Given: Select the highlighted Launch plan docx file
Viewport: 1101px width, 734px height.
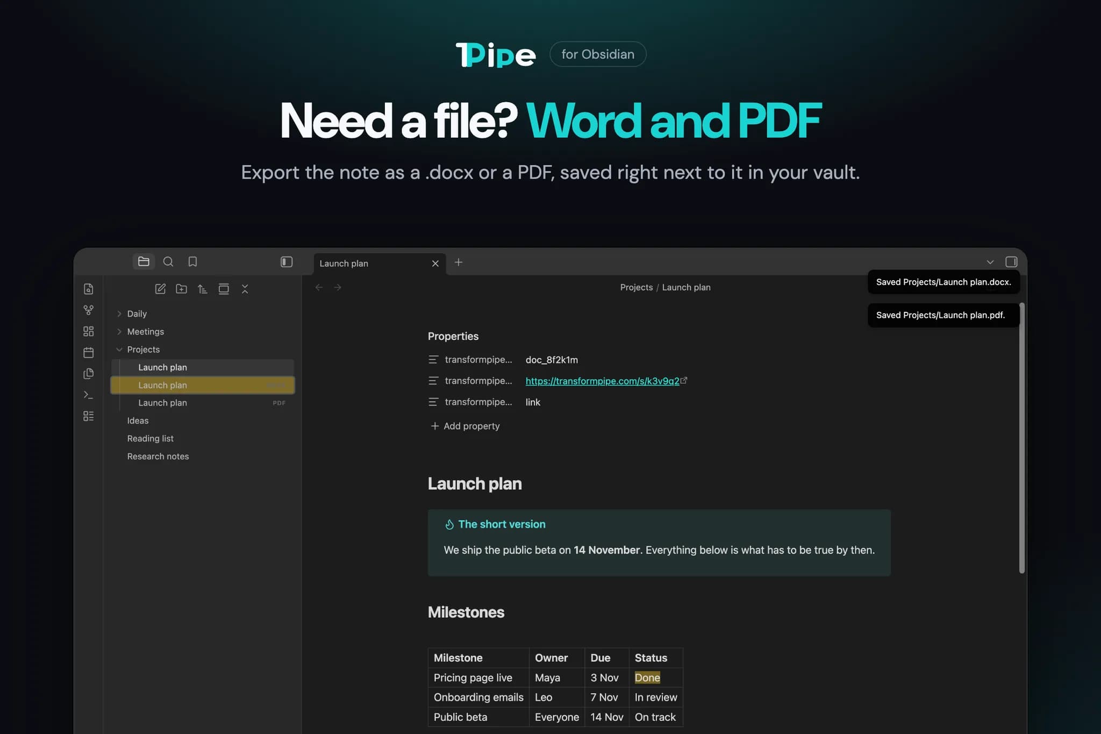Looking at the screenshot, I should point(203,385).
